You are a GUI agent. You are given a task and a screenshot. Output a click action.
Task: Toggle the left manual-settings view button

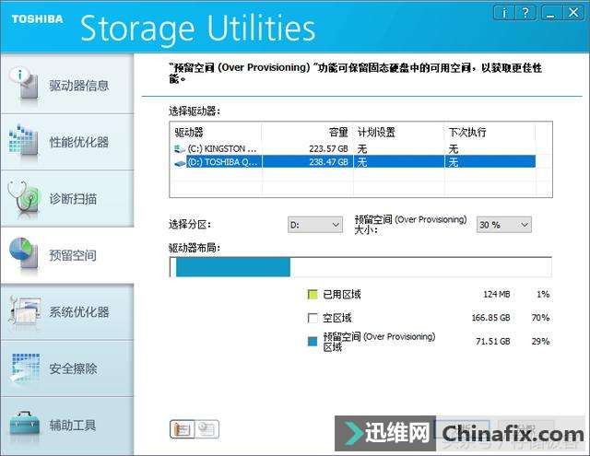(x=183, y=429)
